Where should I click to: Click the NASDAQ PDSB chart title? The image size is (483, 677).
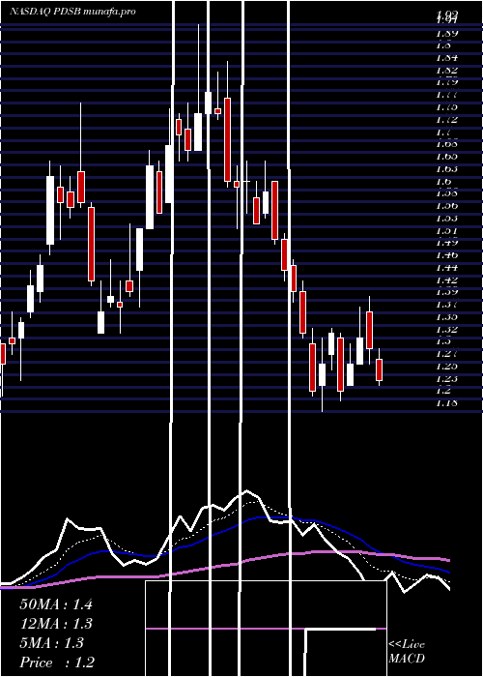click(72, 12)
